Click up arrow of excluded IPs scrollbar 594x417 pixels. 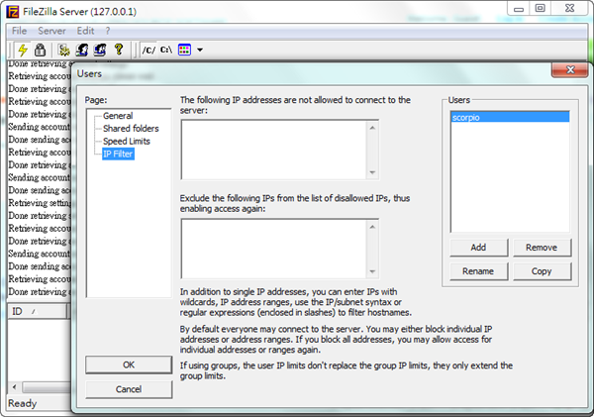coord(372,227)
